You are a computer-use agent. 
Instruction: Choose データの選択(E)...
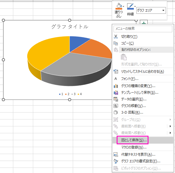[134, 99]
